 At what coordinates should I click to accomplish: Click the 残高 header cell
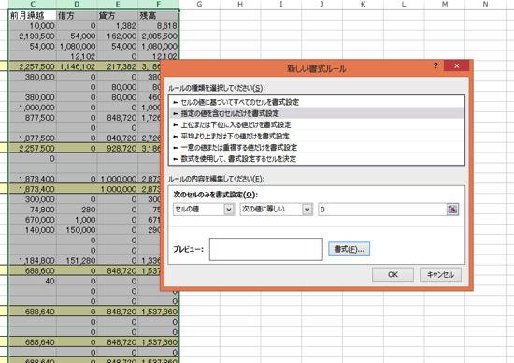(159, 15)
